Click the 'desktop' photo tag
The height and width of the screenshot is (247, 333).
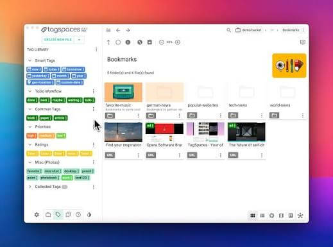pyautogui.click(x=71, y=171)
